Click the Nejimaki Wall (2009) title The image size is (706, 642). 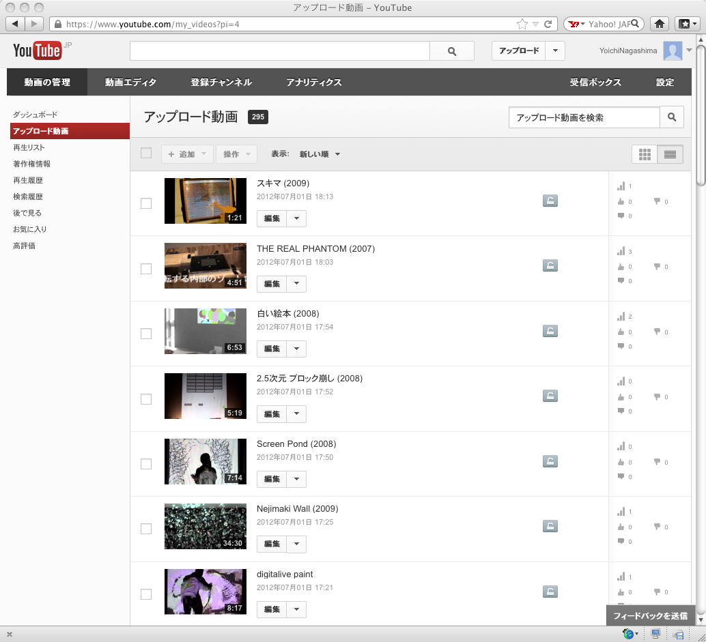pyautogui.click(x=297, y=508)
